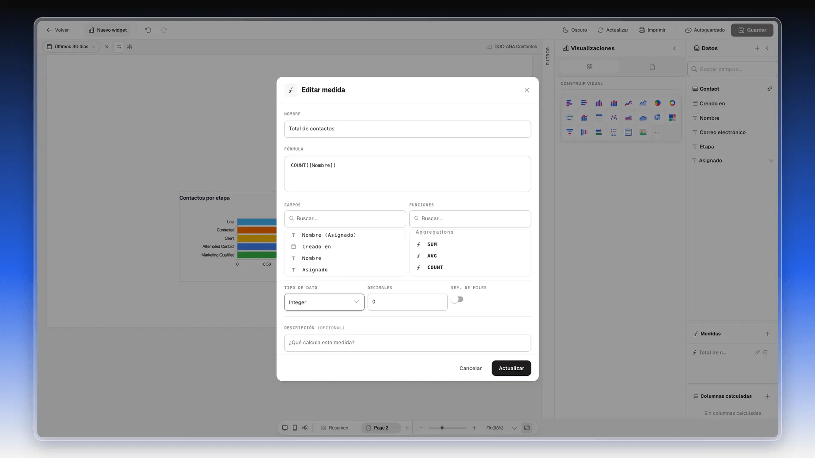Click the redo arrow icon

tap(164, 30)
